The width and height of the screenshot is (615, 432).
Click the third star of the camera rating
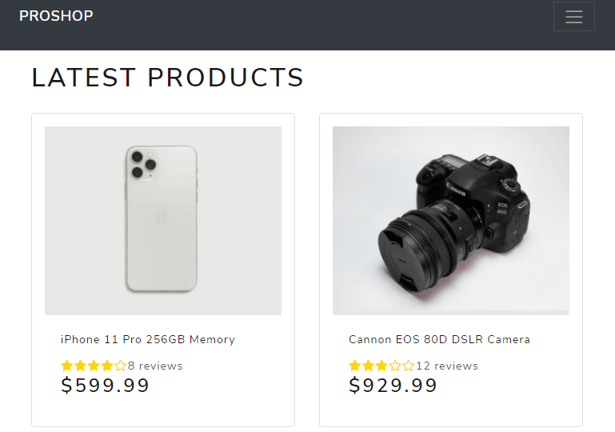tap(381, 366)
